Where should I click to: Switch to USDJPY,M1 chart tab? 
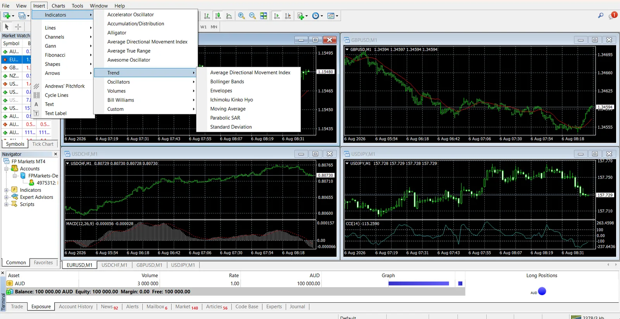(x=183, y=265)
